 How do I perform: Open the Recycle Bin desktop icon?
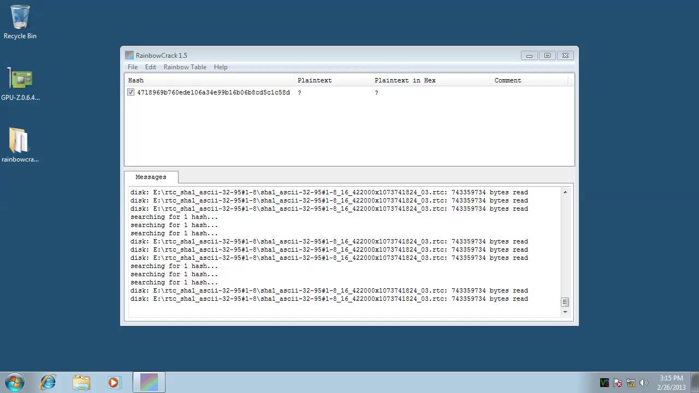coord(20,22)
